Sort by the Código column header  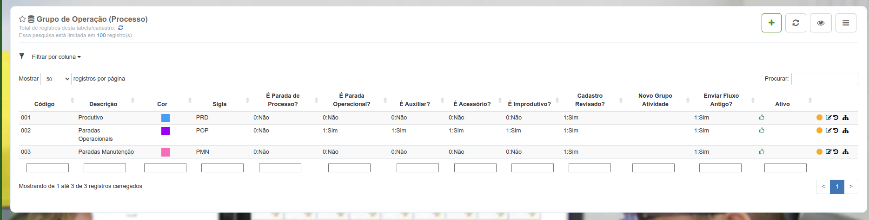[45, 104]
